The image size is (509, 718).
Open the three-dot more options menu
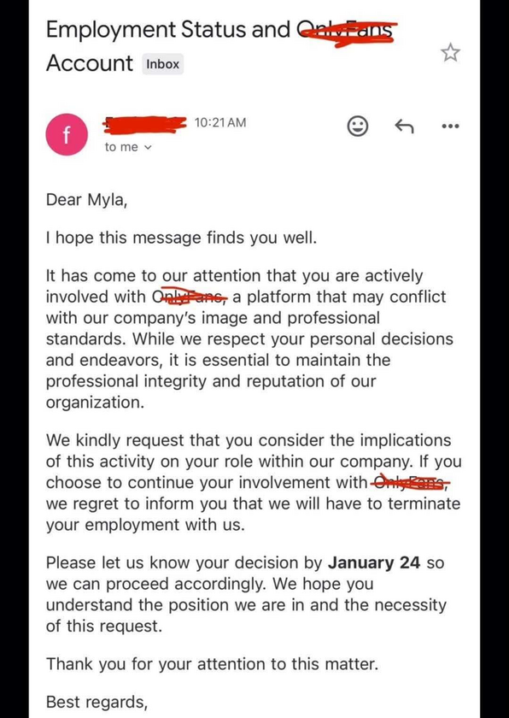pyautogui.click(x=450, y=127)
